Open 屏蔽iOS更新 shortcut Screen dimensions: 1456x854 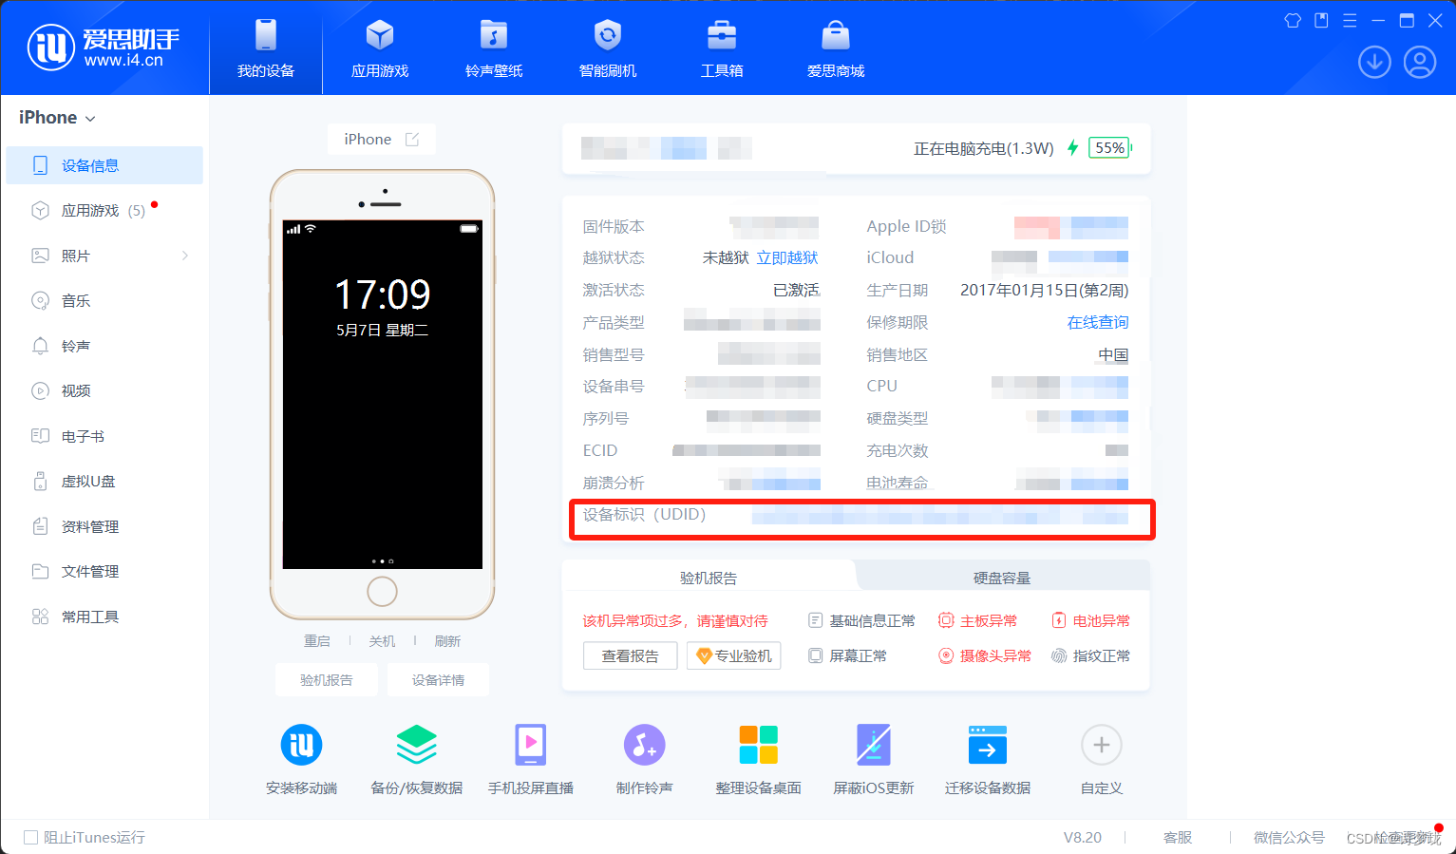click(x=874, y=760)
